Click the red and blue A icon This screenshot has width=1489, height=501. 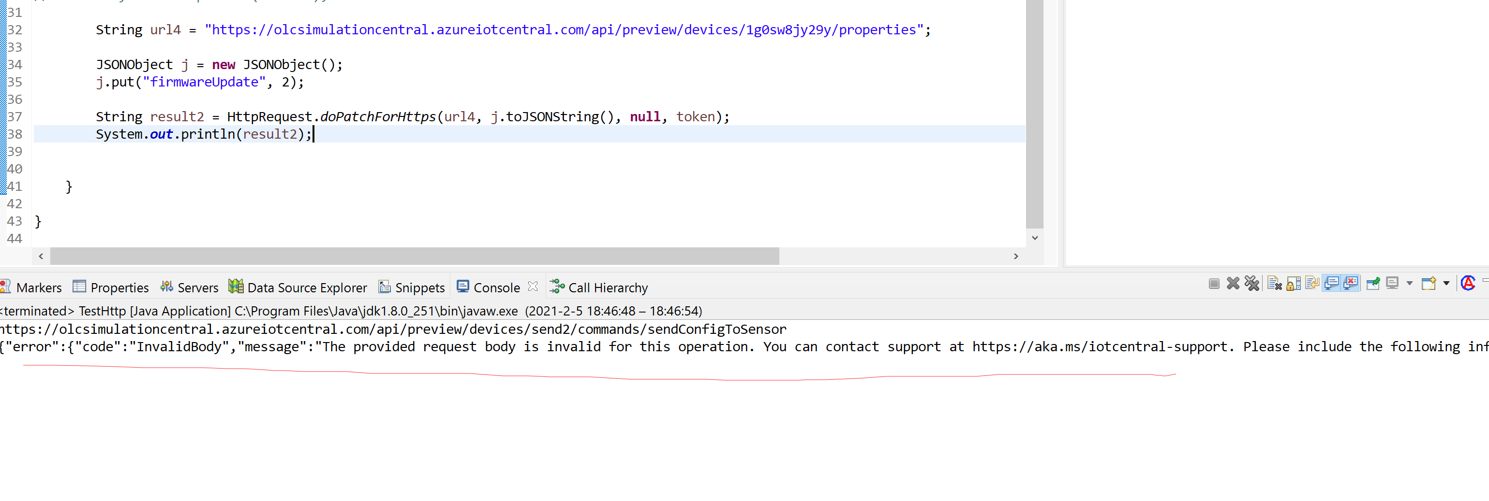pos(1468,284)
